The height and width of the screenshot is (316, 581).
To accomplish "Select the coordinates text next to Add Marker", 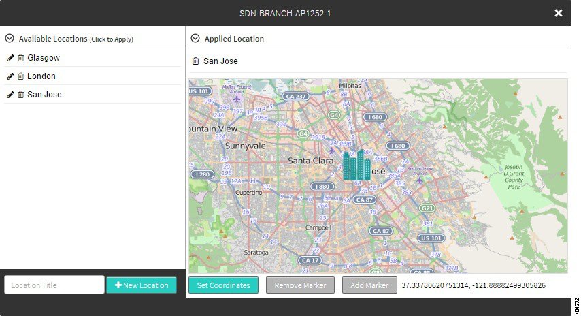I will (474, 285).
